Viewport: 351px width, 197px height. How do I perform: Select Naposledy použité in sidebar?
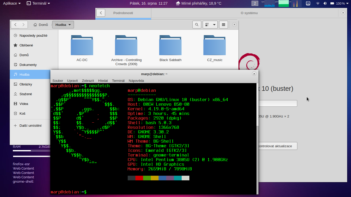click(x=34, y=35)
